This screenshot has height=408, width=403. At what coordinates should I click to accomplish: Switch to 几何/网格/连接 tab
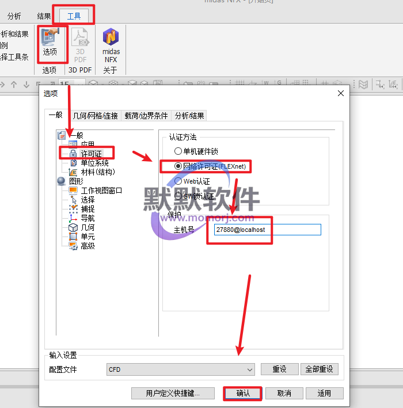(x=96, y=116)
